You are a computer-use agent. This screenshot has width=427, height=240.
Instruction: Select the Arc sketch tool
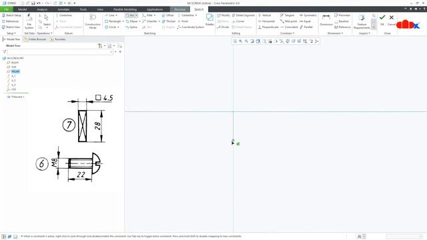click(130, 15)
